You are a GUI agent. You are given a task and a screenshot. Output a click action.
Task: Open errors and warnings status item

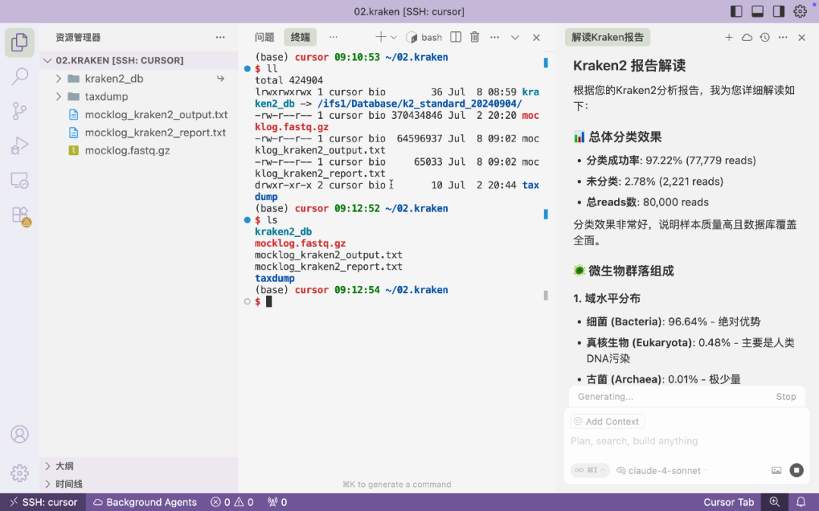(x=232, y=502)
